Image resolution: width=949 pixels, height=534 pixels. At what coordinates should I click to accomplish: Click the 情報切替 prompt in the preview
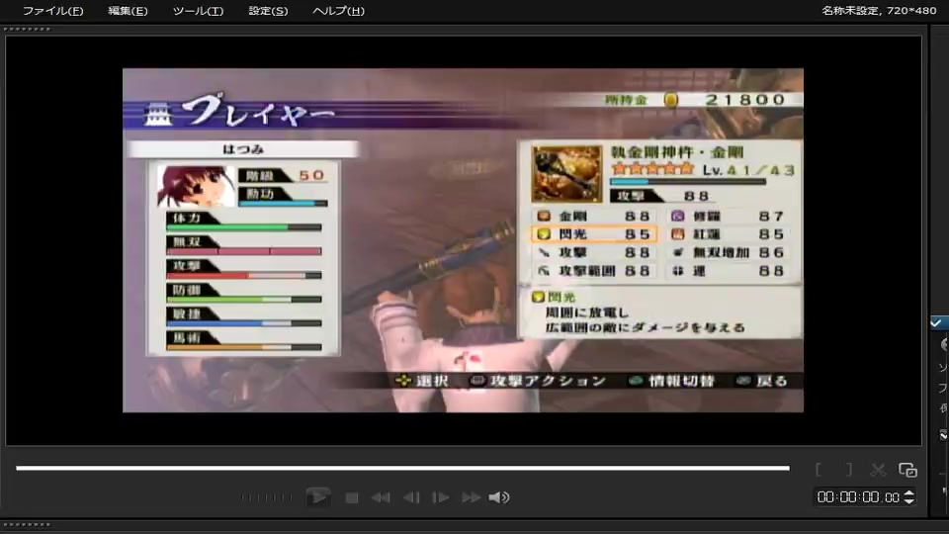pos(672,381)
